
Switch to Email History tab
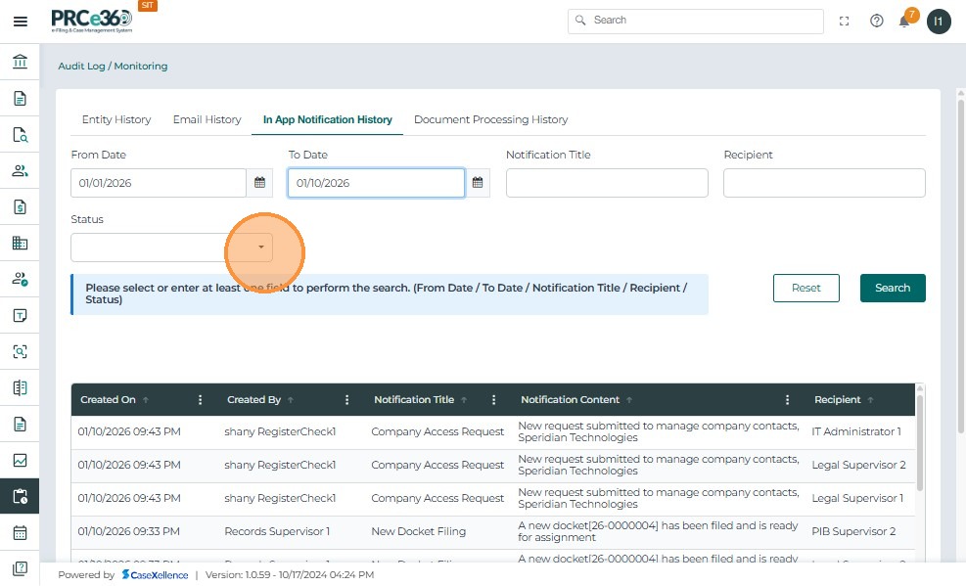tap(207, 119)
